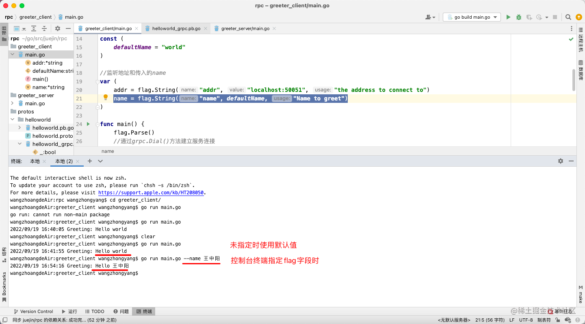Open the UTF-8 encoding selector
The width and height of the screenshot is (585, 324).
(526, 320)
